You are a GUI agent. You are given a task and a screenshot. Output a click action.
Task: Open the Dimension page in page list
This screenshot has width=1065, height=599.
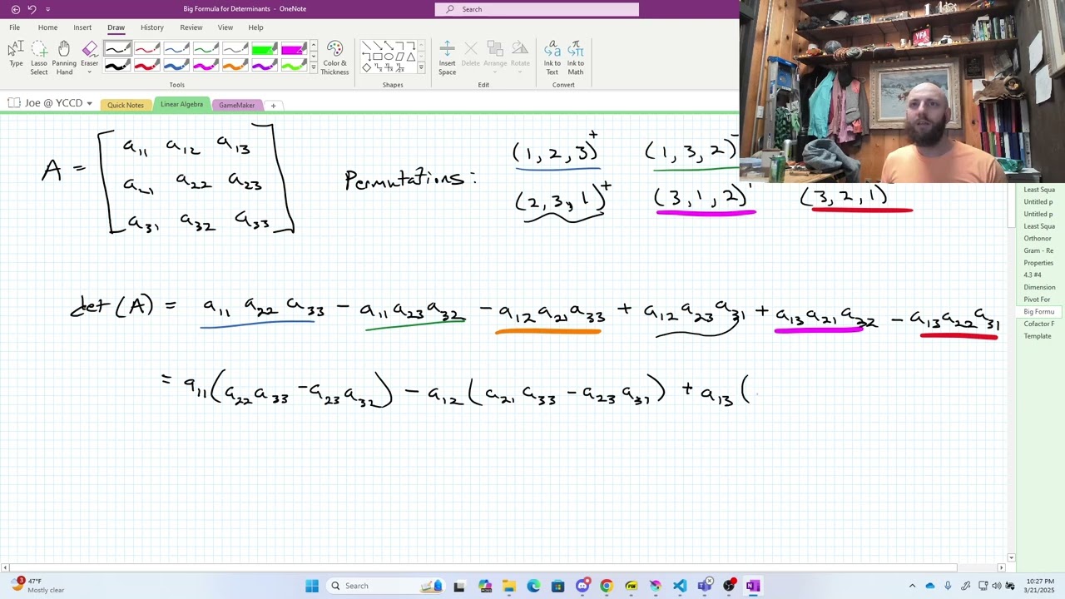click(1038, 287)
